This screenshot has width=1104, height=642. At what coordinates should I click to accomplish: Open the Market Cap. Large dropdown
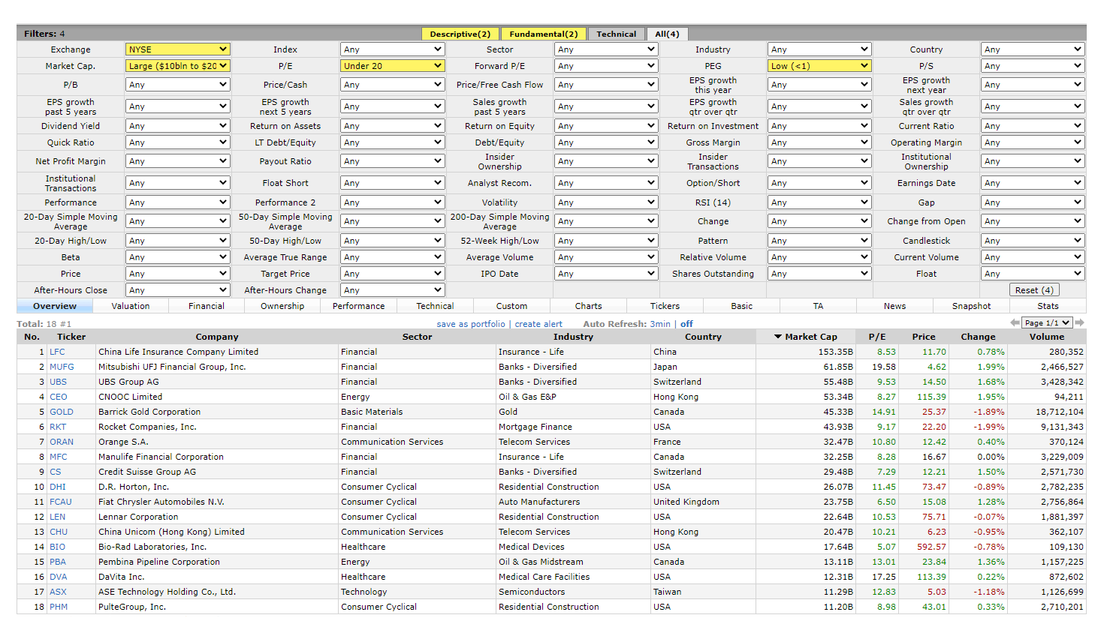[x=177, y=66]
